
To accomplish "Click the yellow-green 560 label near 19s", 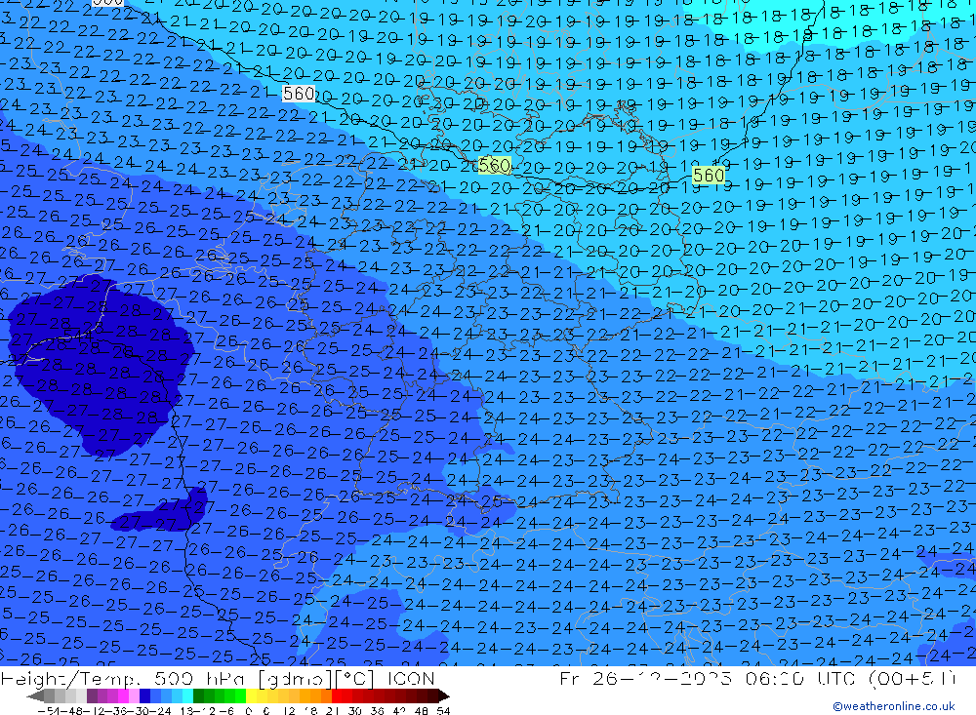I will 709,175.
